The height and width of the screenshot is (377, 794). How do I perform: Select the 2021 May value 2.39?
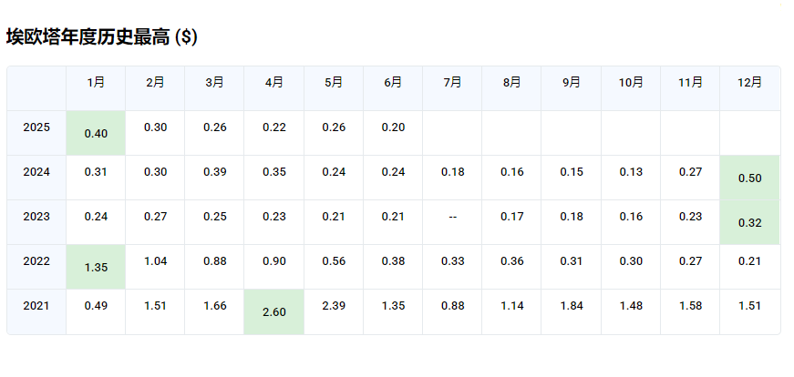(x=334, y=306)
